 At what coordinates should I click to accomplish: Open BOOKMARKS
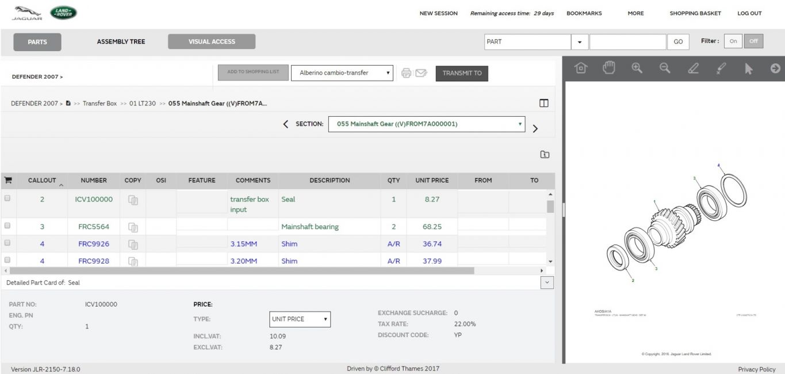584,13
